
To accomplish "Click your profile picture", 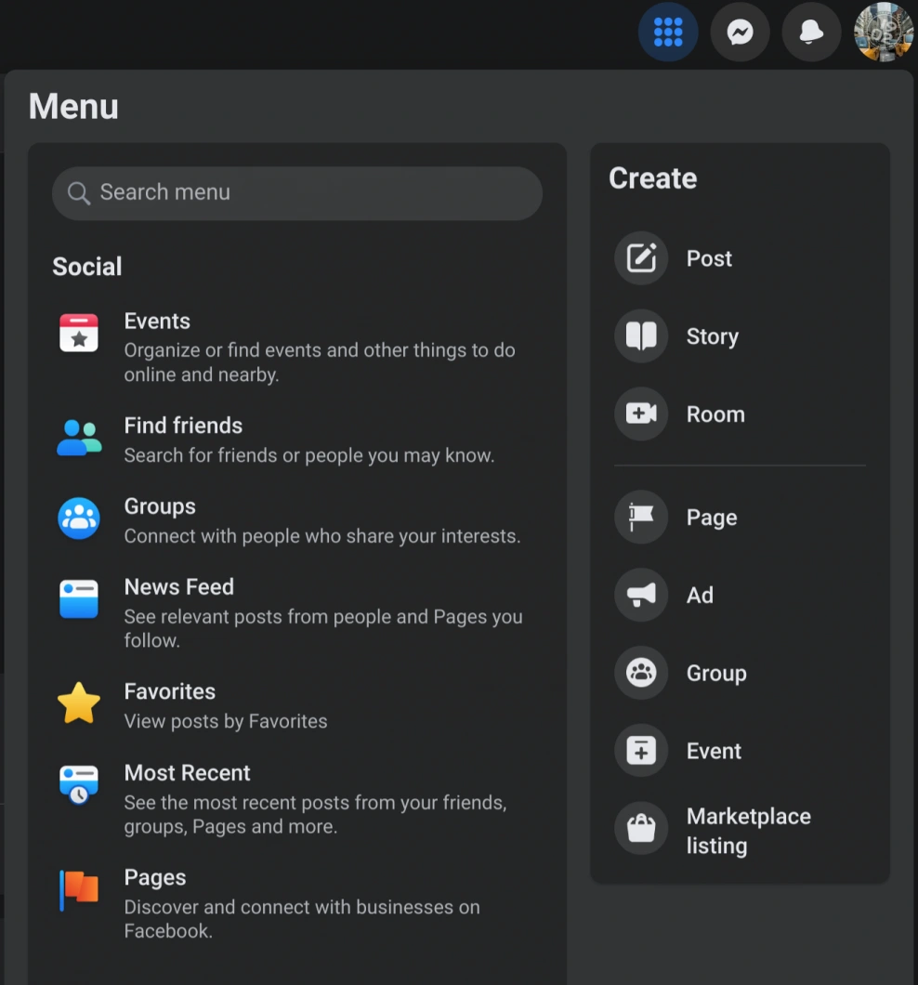I will point(882,32).
